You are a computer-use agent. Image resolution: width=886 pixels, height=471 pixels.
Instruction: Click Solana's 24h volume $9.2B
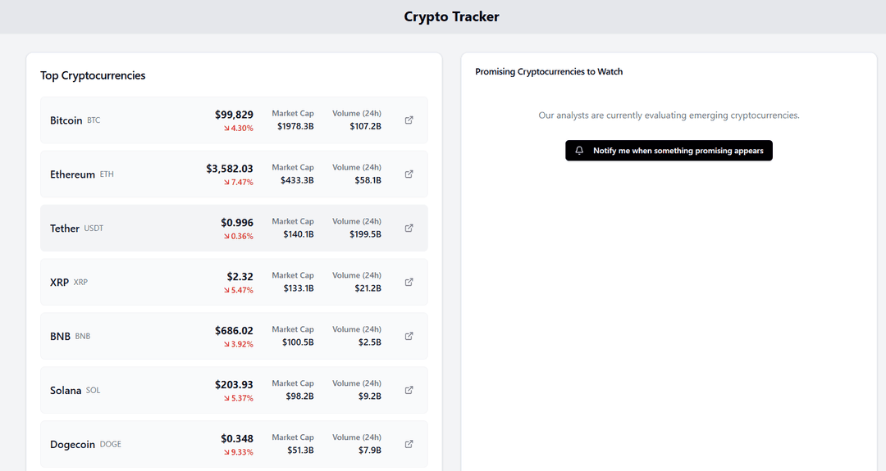pos(369,396)
